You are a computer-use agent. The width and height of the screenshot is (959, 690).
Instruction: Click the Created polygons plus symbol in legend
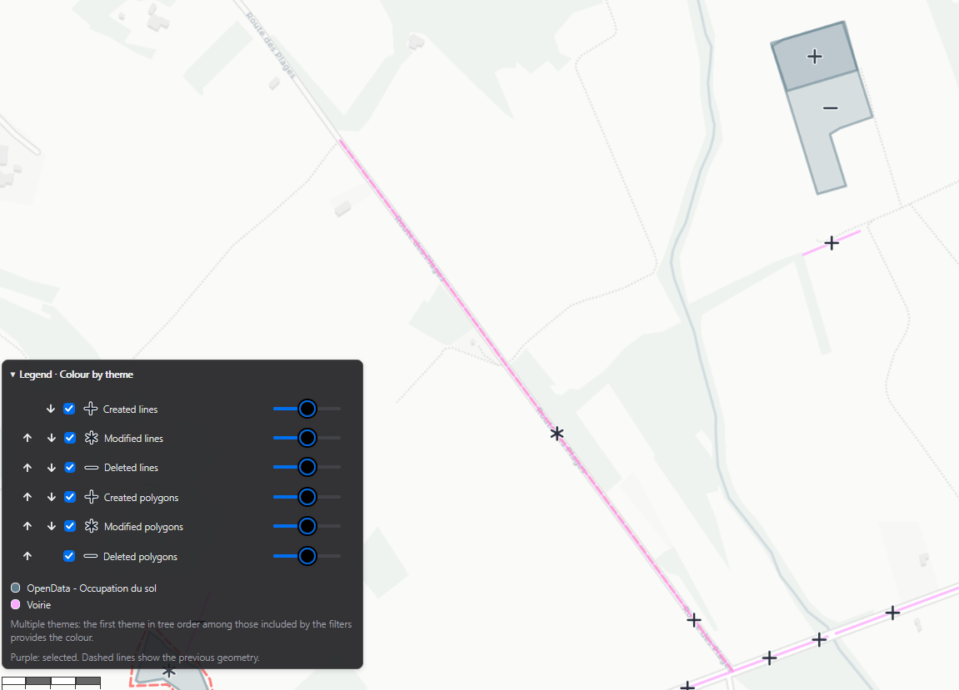coord(91,497)
